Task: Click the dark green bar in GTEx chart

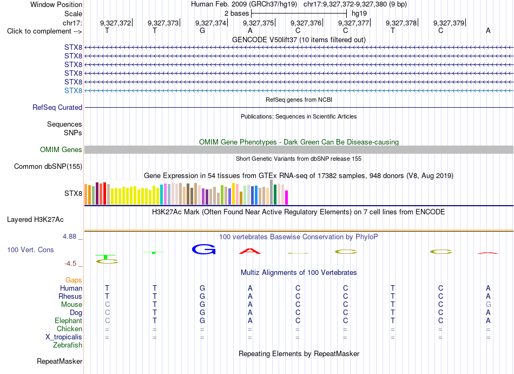Action: point(275,194)
